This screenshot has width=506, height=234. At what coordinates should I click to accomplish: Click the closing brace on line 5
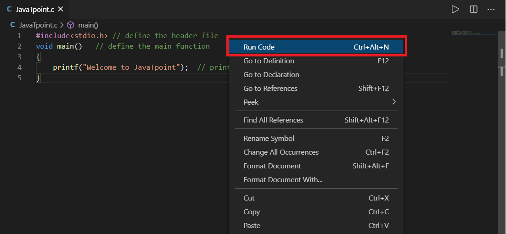38,78
